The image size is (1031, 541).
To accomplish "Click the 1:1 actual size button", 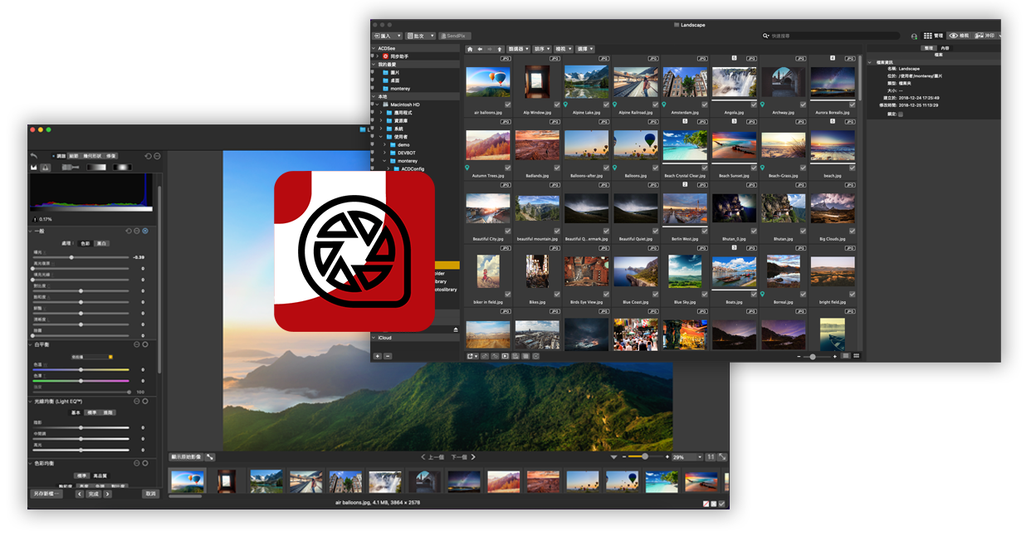I will [x=711, y=457].
